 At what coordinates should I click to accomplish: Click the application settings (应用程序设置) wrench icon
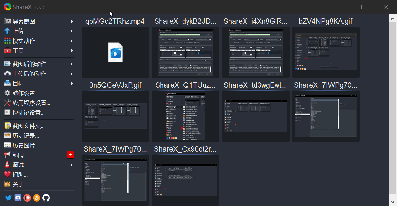(8, 103)
